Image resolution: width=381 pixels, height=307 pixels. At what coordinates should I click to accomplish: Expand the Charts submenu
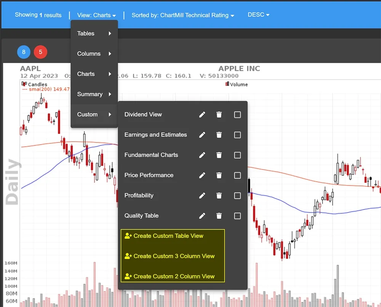click(94, 74)
